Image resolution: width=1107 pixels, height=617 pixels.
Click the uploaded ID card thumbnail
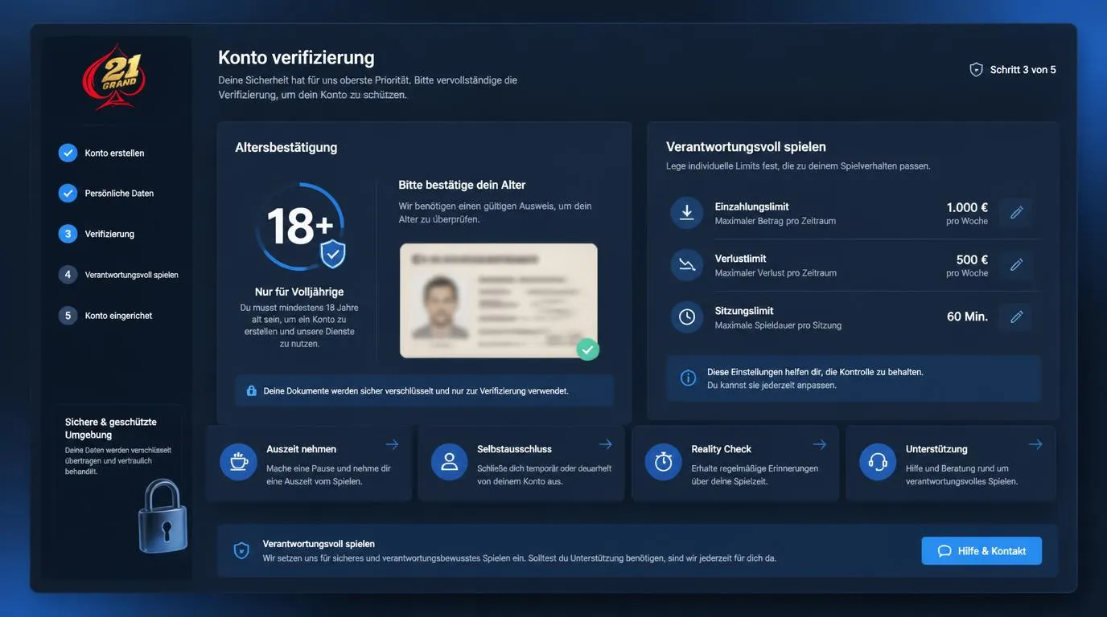coord(499,300)
